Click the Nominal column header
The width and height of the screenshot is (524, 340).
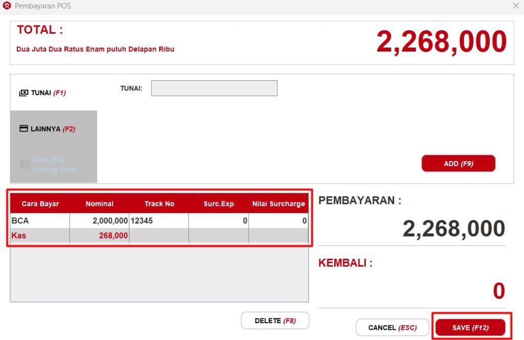[x=99, y=203]
